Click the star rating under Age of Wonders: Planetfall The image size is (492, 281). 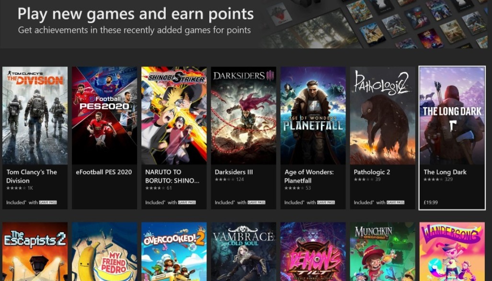pos(292,188)
